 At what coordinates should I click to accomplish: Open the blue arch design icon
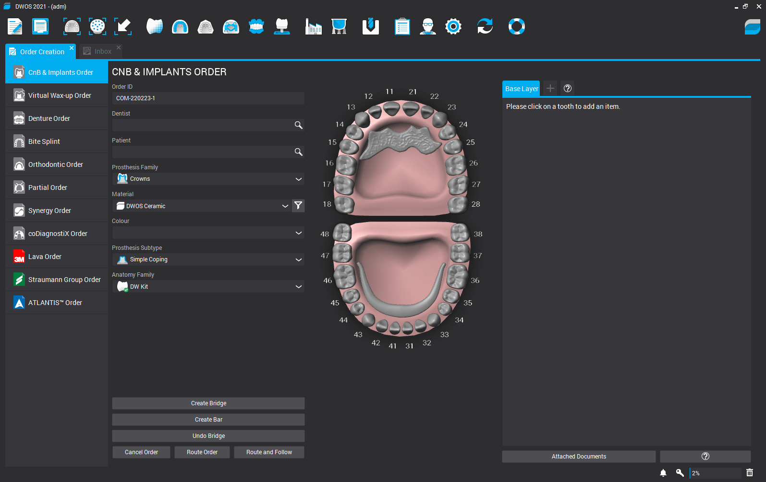click(x=180, y=26)
